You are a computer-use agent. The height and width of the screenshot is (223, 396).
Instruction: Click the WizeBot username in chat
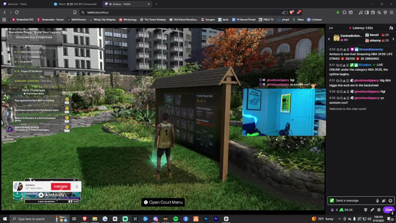[364, 65]
